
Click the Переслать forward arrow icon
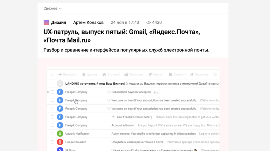click(60, 74)
